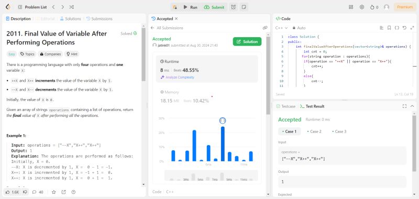Maximize the Test Result panel
The image size is (419, 199).
(x=404, y=106)
